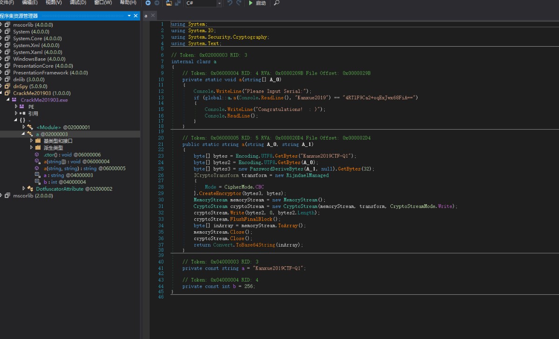Open the 窗口(W) menu
This screenshot has width=559, height=339.
102,3
